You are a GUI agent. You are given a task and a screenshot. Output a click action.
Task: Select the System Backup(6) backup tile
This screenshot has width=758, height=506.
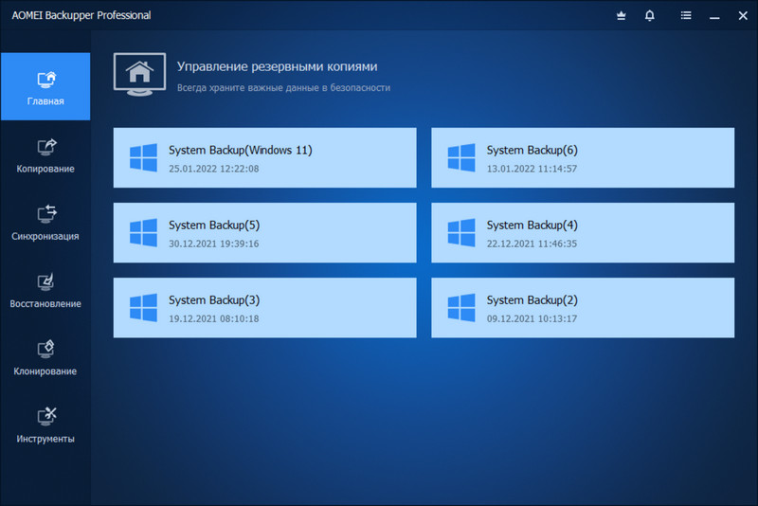tap(583, 158)
